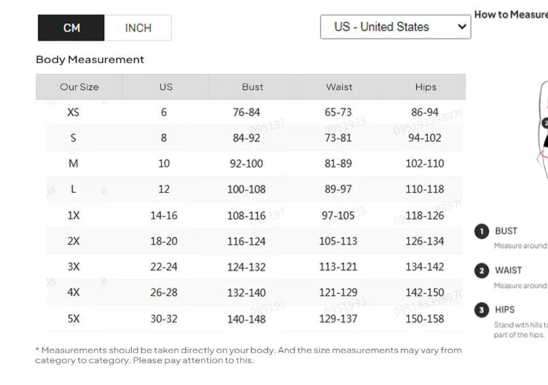Click the Body Measurement title
The width and height of the screenshot is (548, 385).
(90, 60)
